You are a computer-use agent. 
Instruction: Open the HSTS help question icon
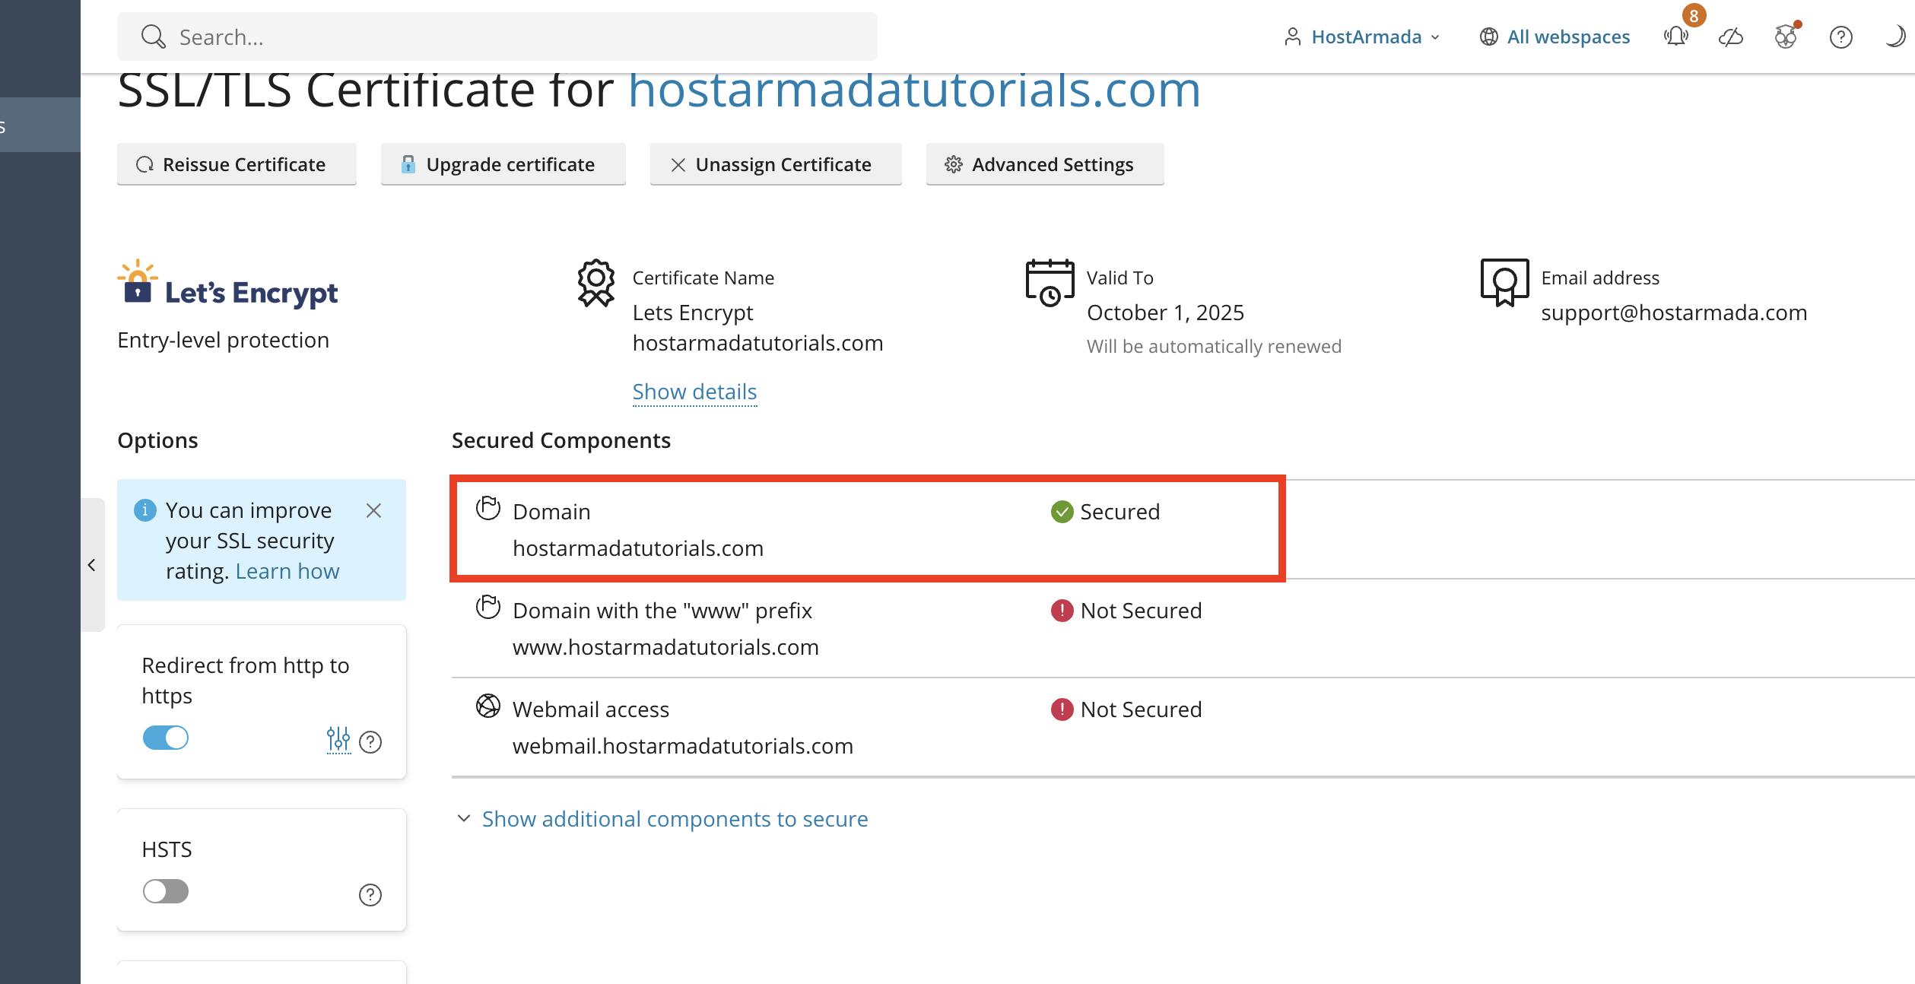tap(370, 895)
